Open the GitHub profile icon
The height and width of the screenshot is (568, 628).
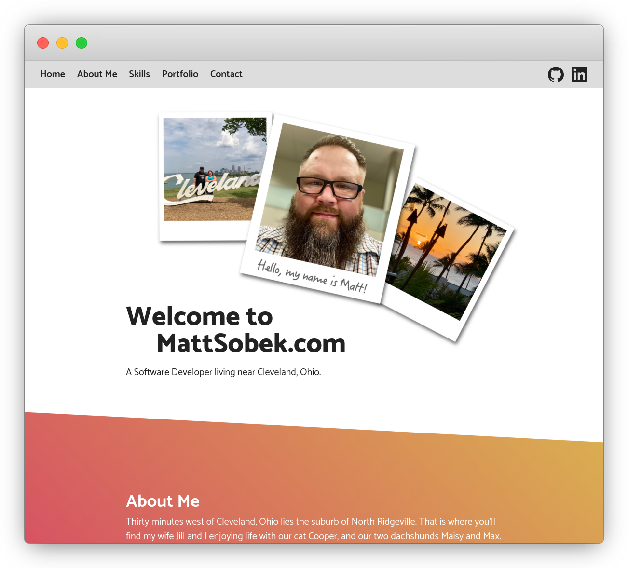click(x=556, y=74)
